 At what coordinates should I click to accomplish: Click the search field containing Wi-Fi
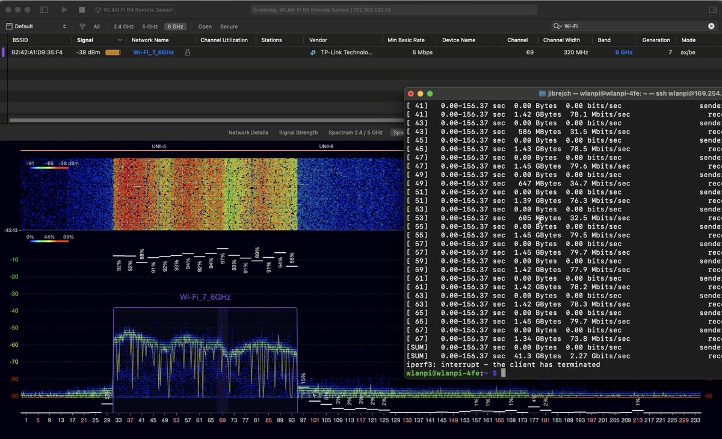(x=634, y=26)
